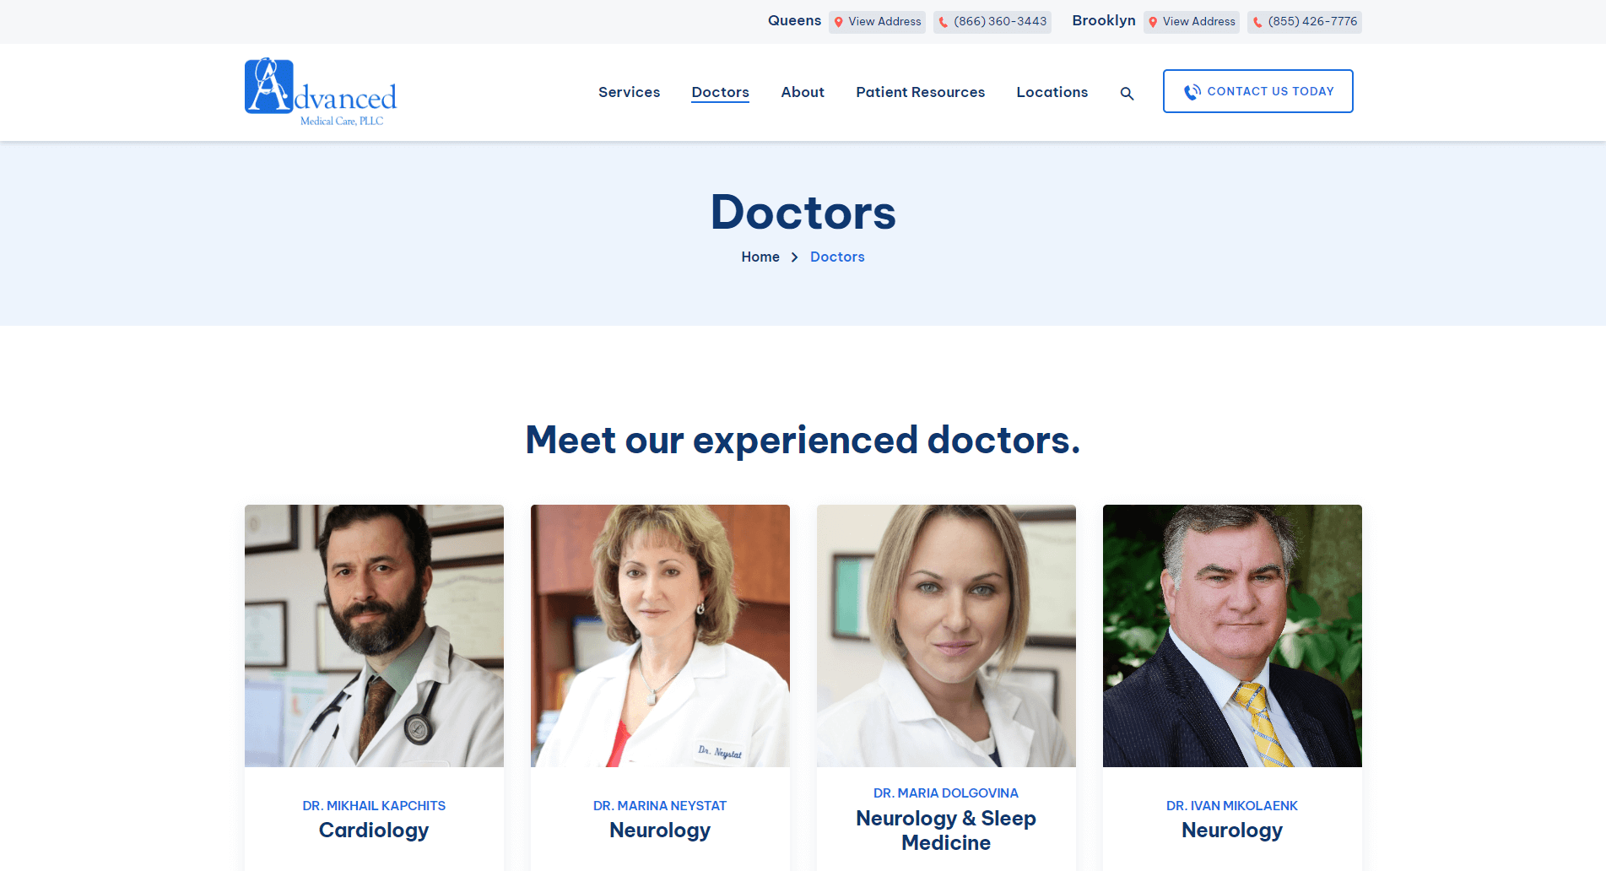
Task: Call Brooklyn number (855) 426-7776
Action: pyautogui.click(x=1312, y=22)
